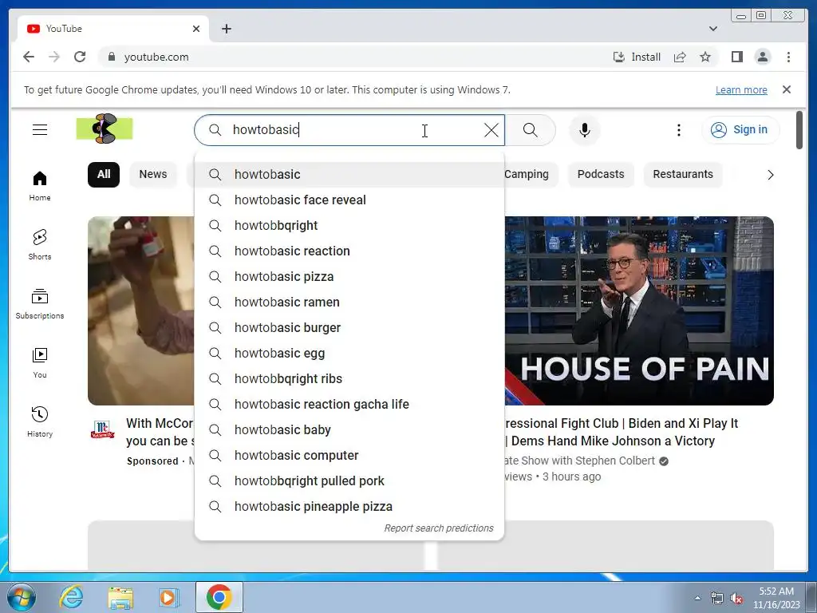Show next category chips with right arrow
Screen dimensions: 817x613
tap(770, 175)
